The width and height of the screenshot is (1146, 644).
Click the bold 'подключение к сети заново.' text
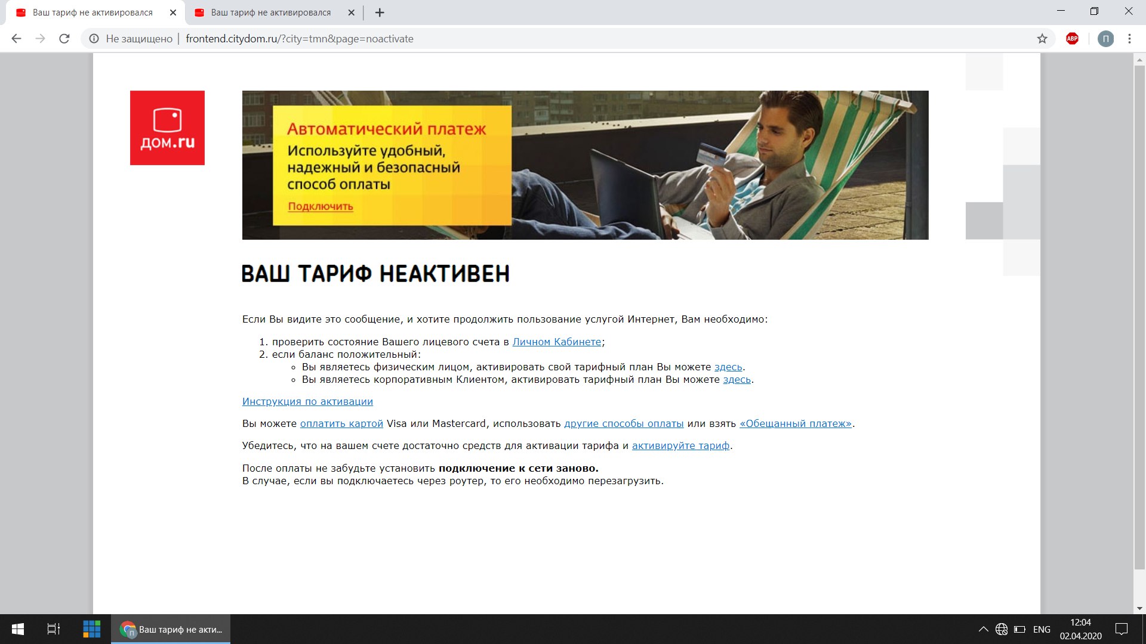[x=518, y=468]
